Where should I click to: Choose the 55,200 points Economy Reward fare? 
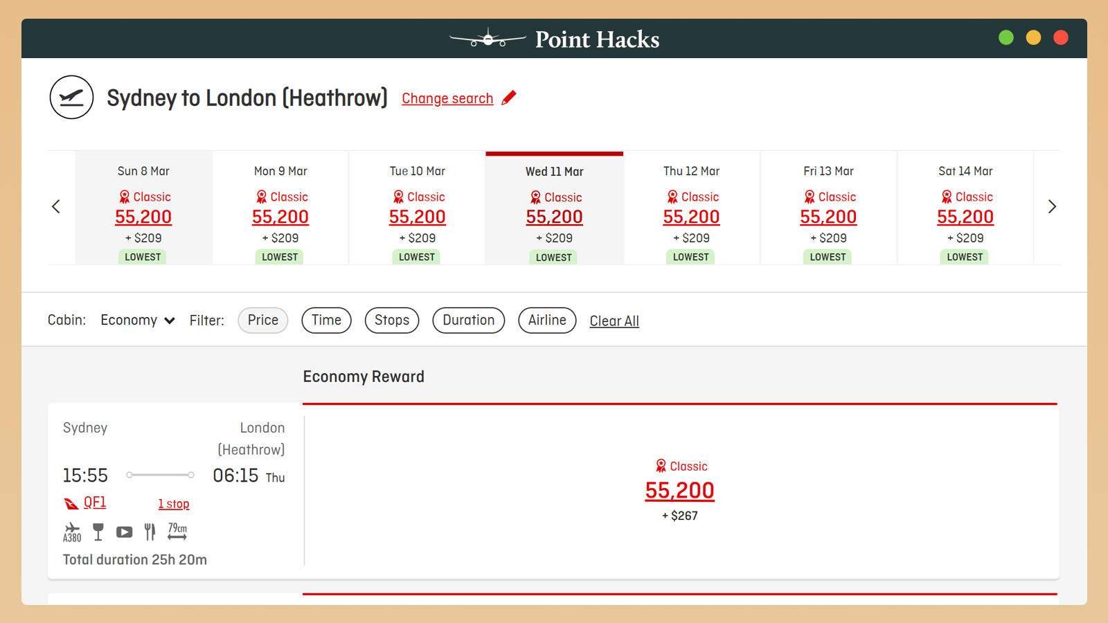point(680,490)
